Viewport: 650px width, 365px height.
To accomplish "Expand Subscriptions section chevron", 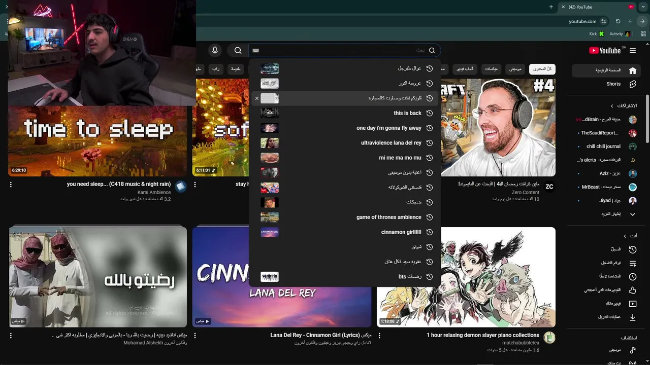I will point(613,105).
